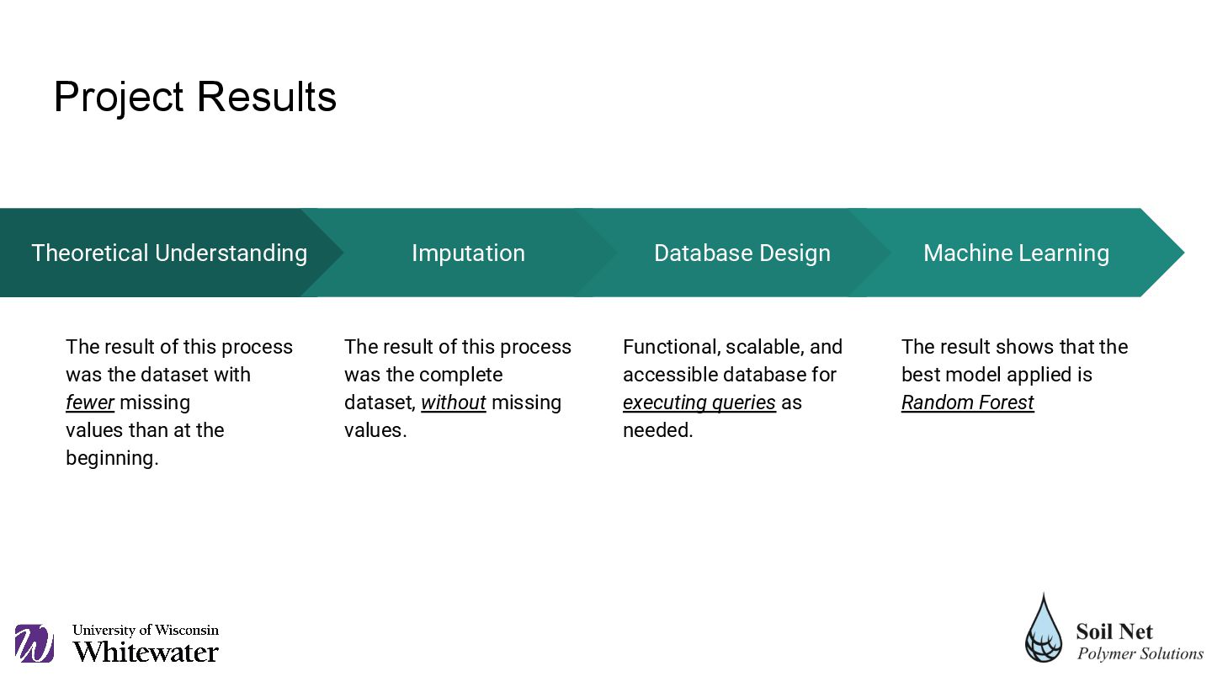1212x682 pixels.
Task: Click the underlined Random Forest text
Action: click(967, 402)
